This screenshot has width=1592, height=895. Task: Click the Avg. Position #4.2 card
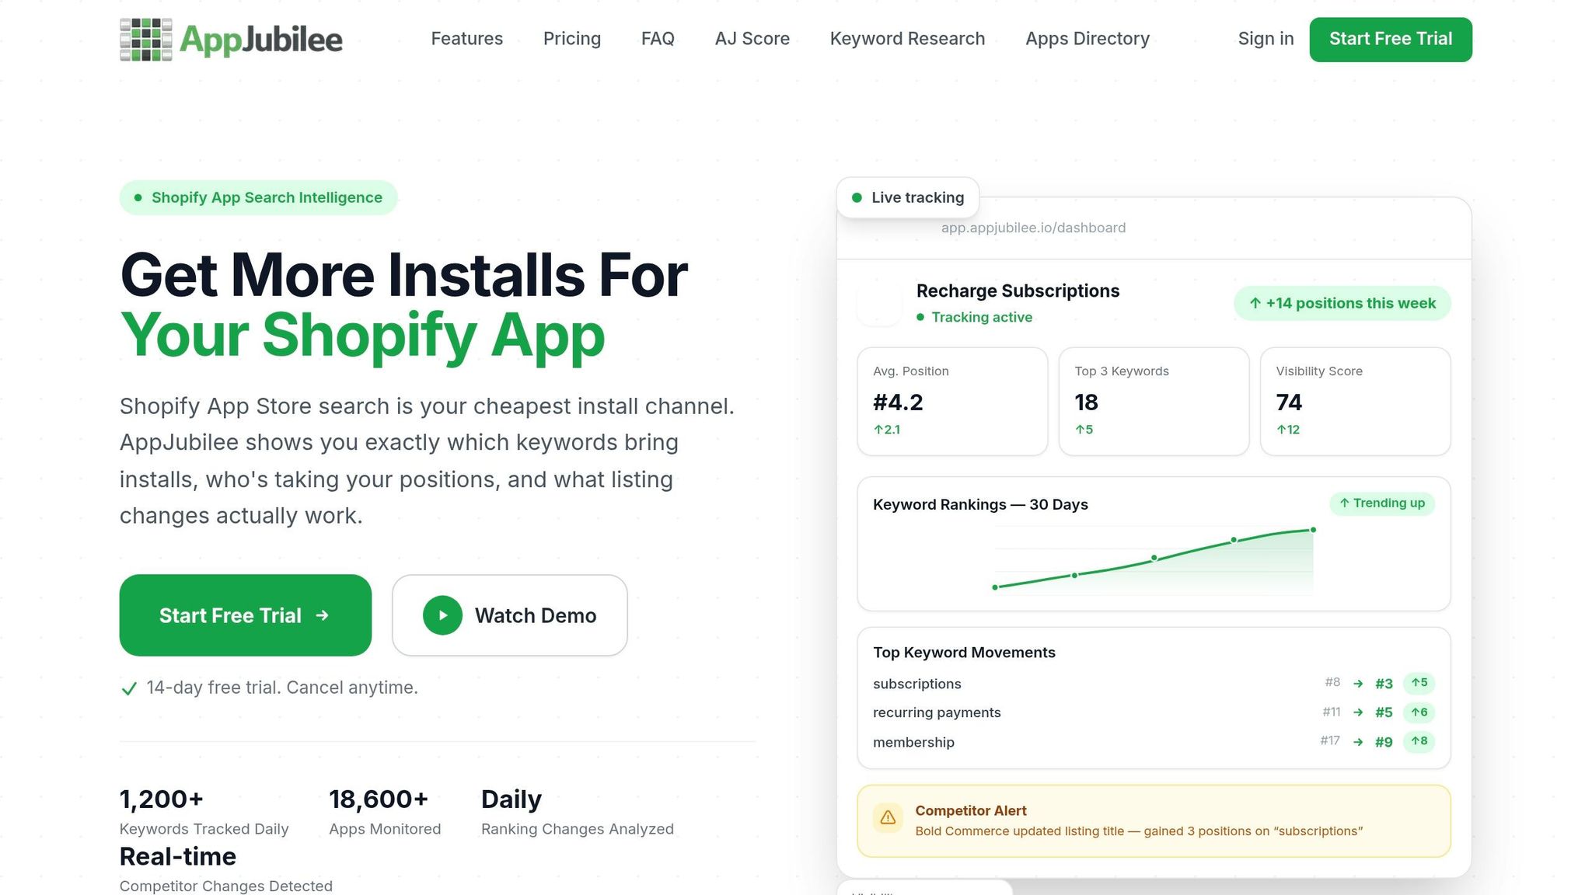pyautogui.click(x=952, y=401)
